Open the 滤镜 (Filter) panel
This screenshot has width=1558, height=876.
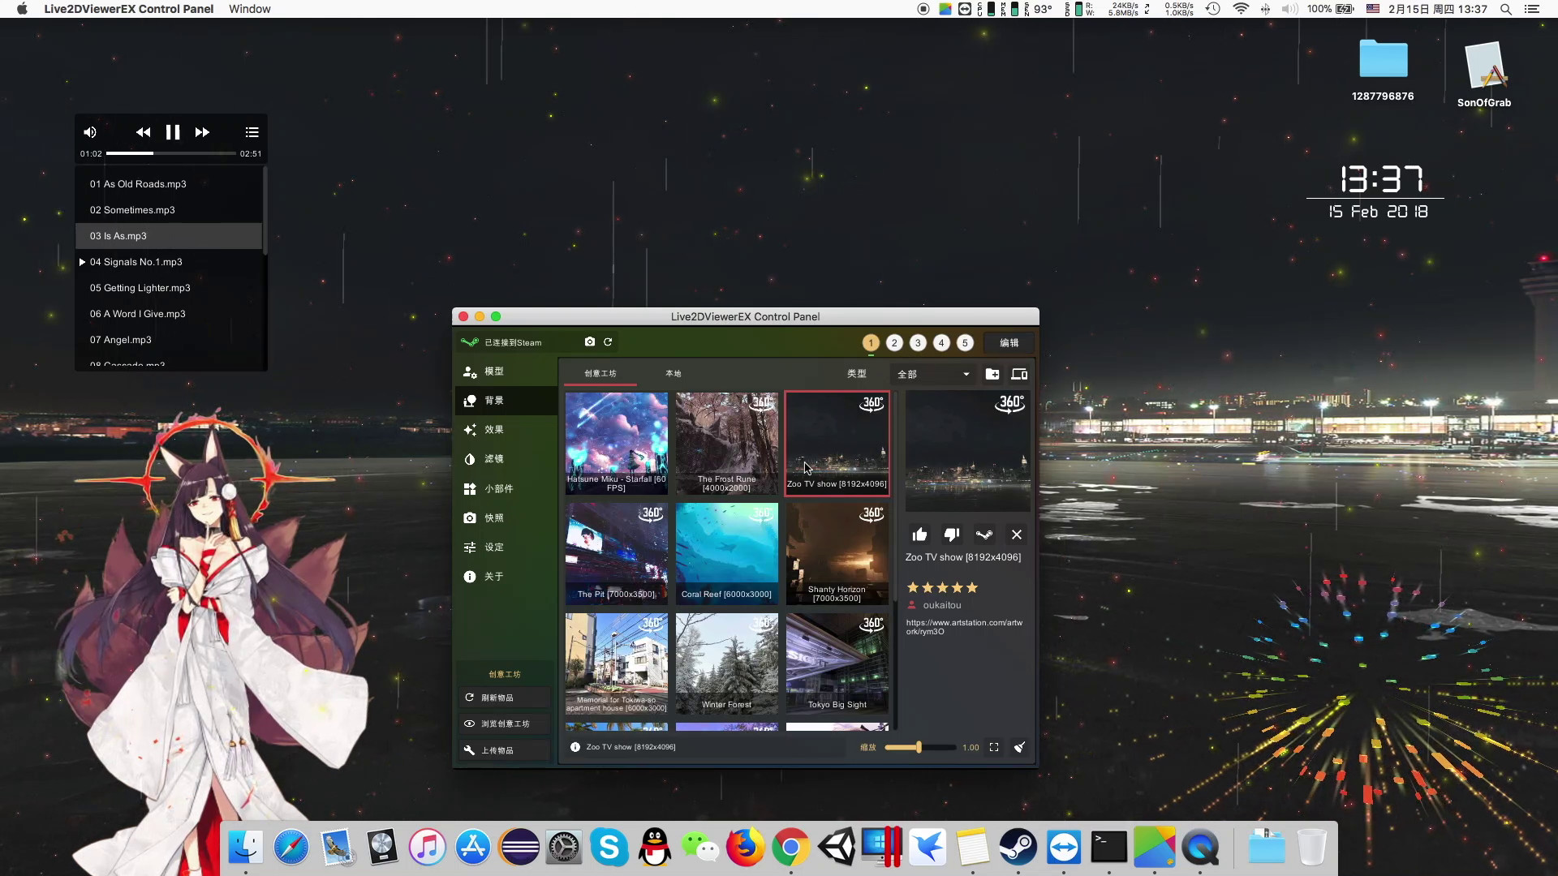(493, 458)
